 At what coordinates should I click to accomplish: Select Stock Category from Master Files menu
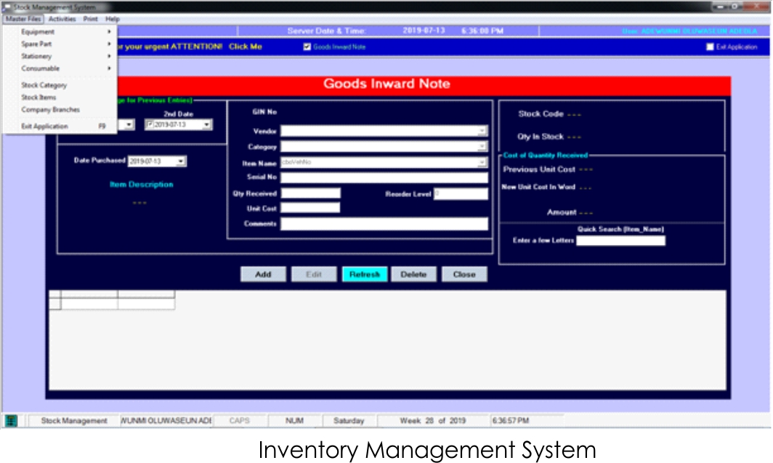pos(44,85)
